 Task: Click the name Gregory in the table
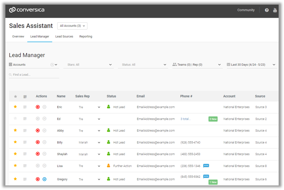click(62, 179)
